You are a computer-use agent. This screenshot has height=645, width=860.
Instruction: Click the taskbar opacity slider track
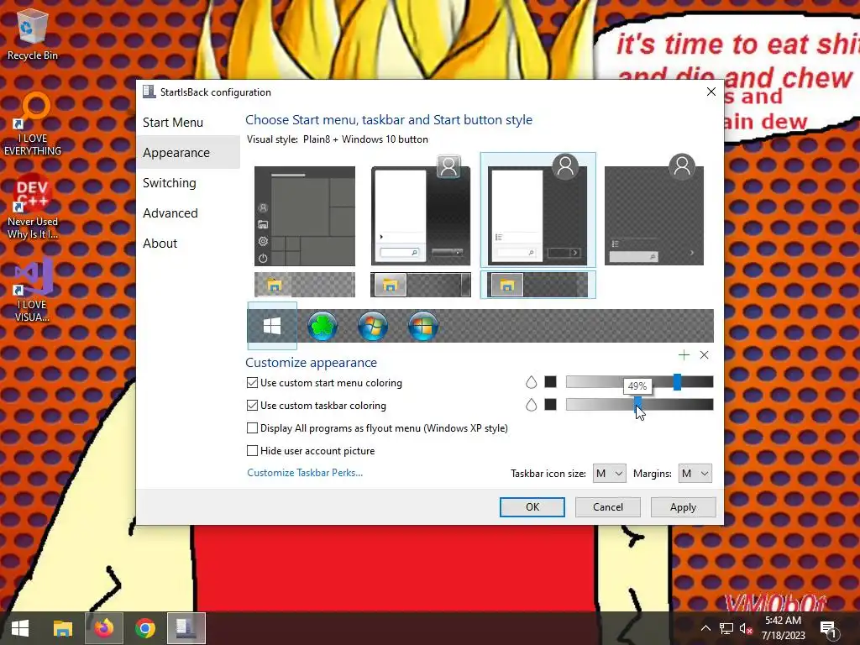[639, 405]
